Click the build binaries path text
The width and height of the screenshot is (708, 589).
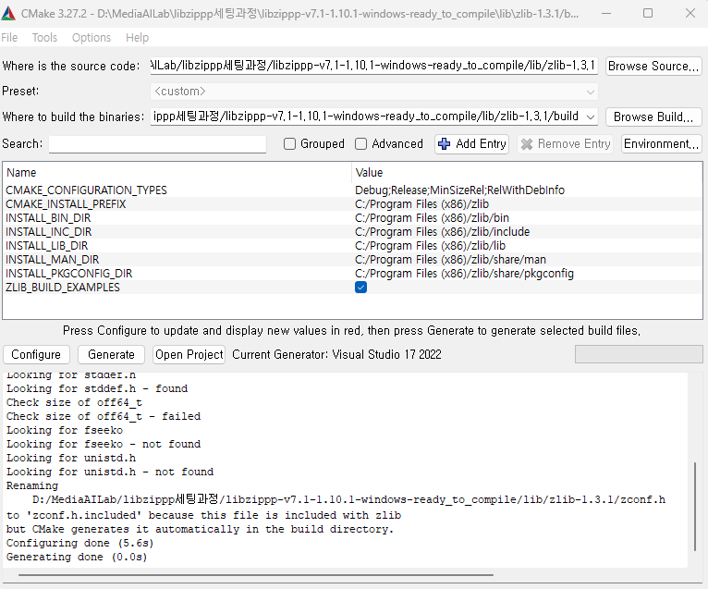(366, 117)
